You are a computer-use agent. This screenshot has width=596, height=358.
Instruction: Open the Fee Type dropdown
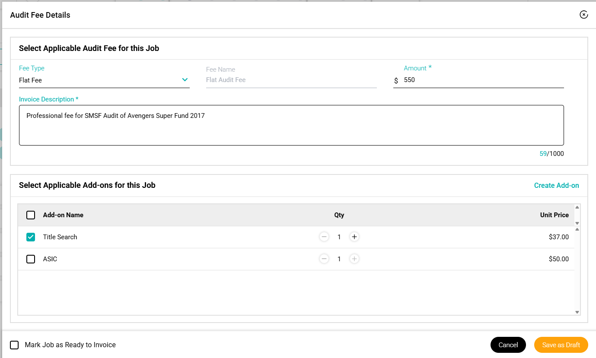[x=104, y=80]
